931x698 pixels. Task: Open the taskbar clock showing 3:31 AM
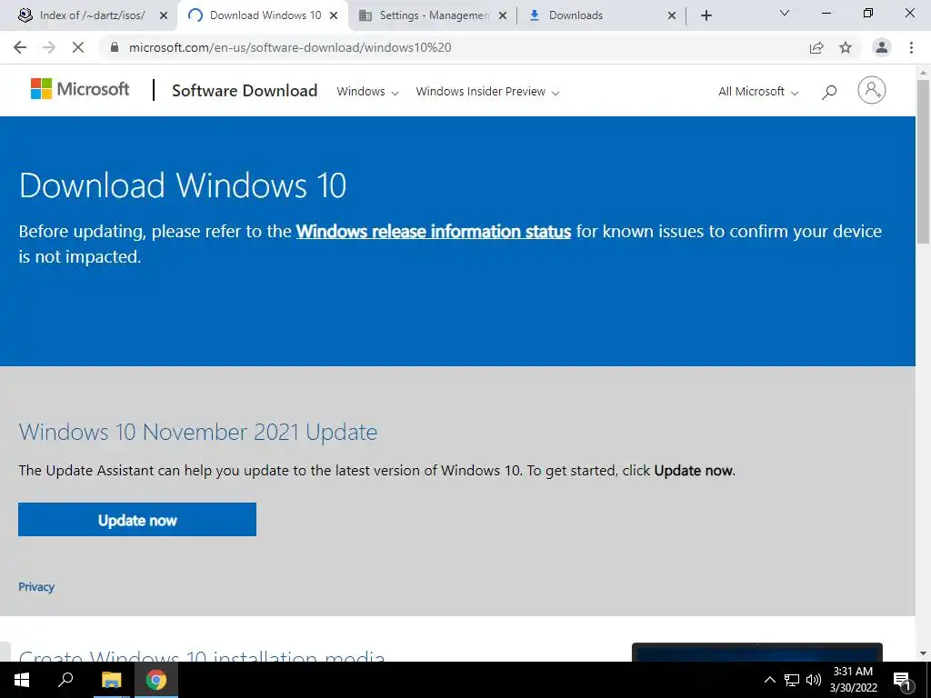coord(853,680)
